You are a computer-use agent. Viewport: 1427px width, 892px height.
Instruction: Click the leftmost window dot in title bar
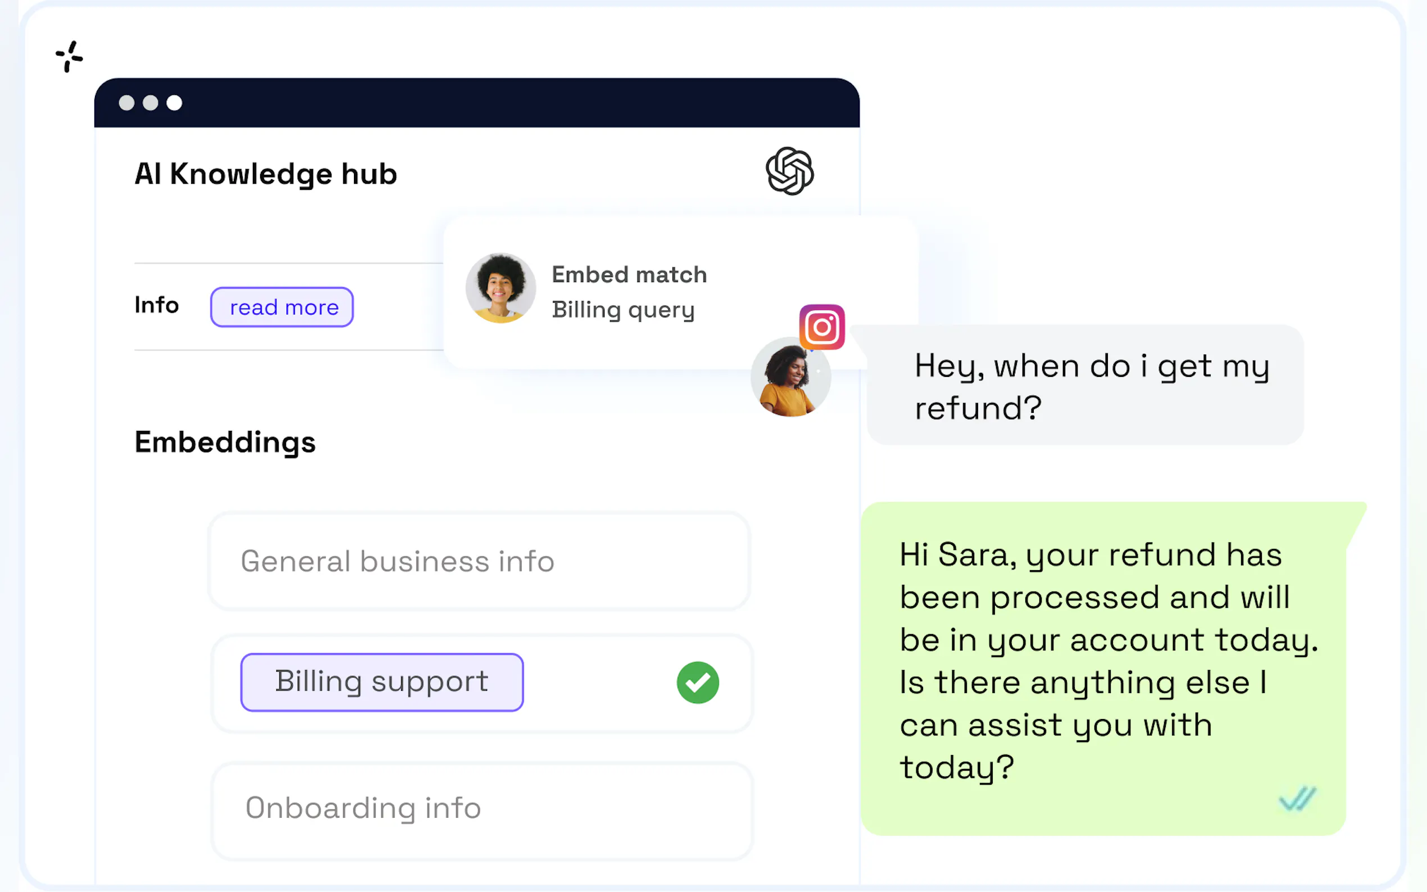click(x=126, y=103)
